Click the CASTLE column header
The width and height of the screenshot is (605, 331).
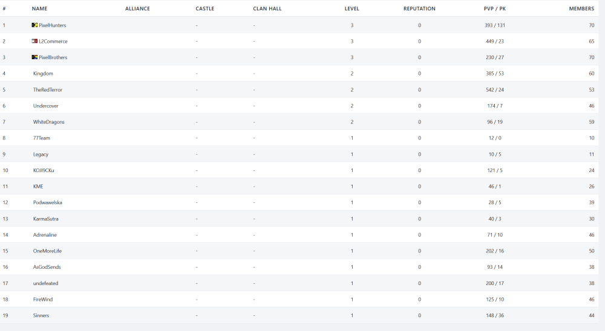pos(204,9)
